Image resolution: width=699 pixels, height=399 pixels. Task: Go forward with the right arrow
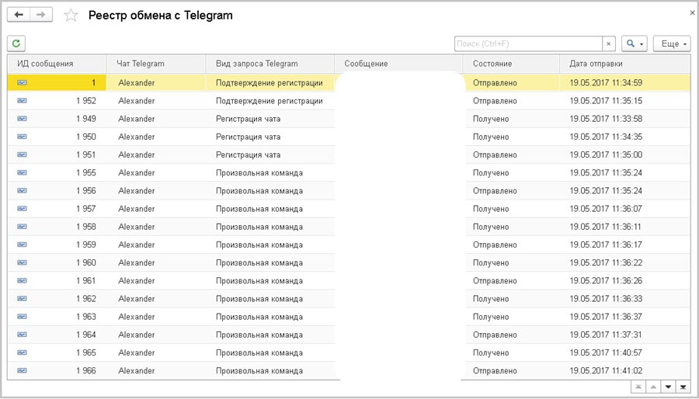(41, 15)
